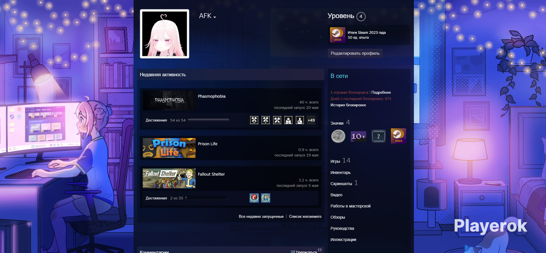Open the silver pillar community badge

tap(338, 136)
